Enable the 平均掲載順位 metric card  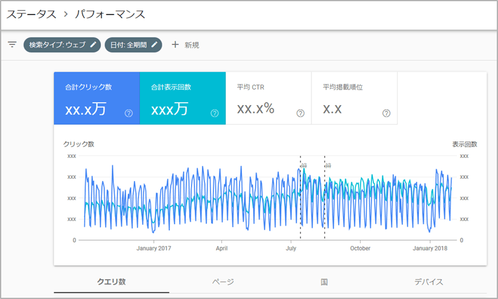pyautogui.click(x=354, y=98)
